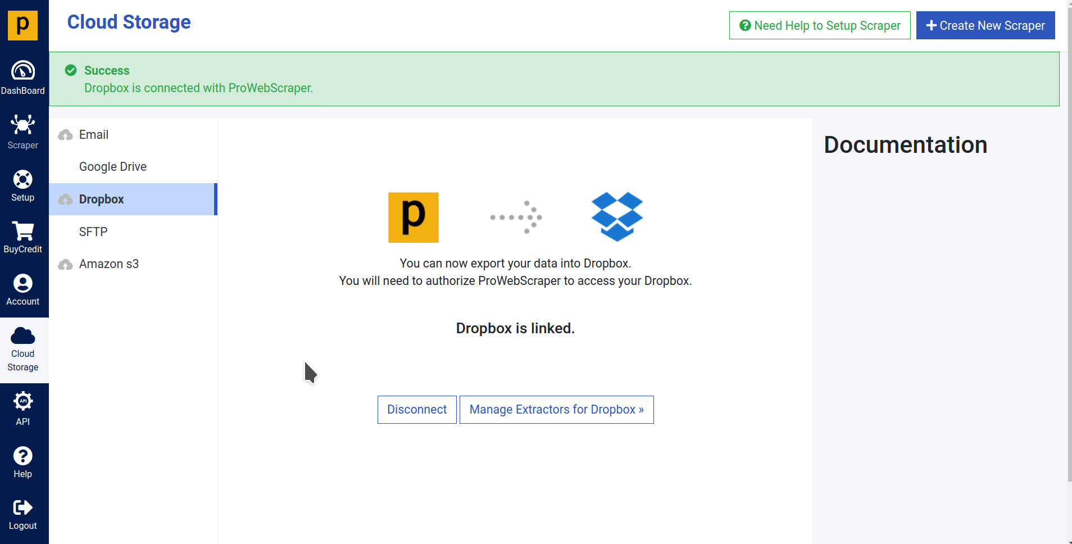Open the Account user icon
Viewport: 1072px width, 544px height.
[23, 283]
